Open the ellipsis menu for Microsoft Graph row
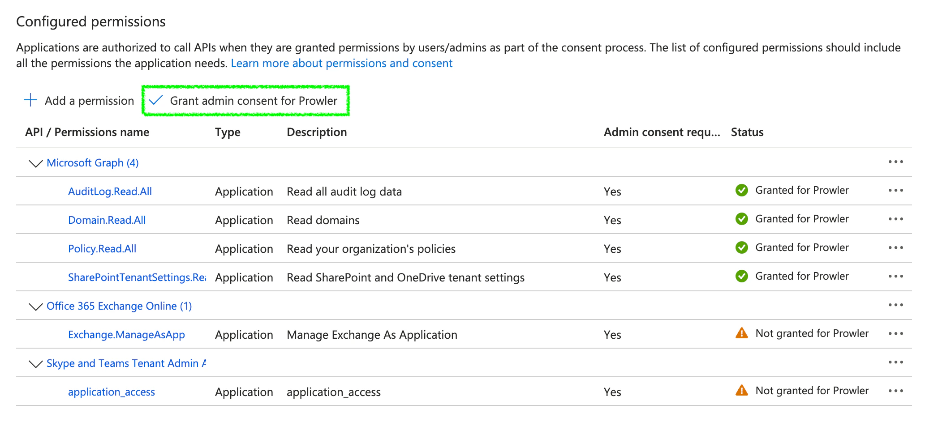Viewport: 938px width, 426px height. [x=896, y=162]
